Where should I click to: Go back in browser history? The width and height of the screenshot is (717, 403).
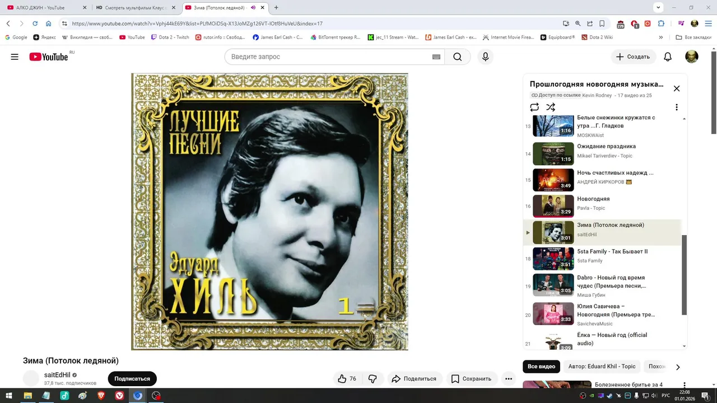[8, 24]
